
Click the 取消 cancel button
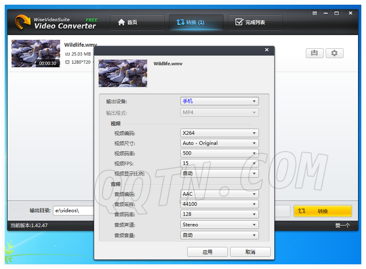click(250, 252)
